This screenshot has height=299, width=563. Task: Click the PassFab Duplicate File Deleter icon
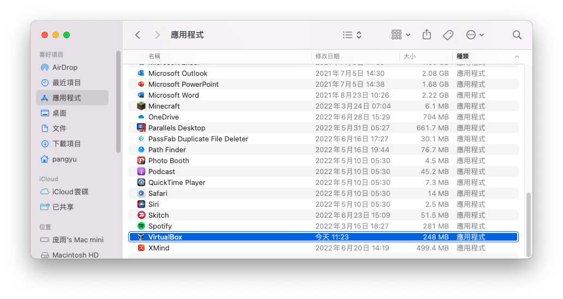click(141, 139)
